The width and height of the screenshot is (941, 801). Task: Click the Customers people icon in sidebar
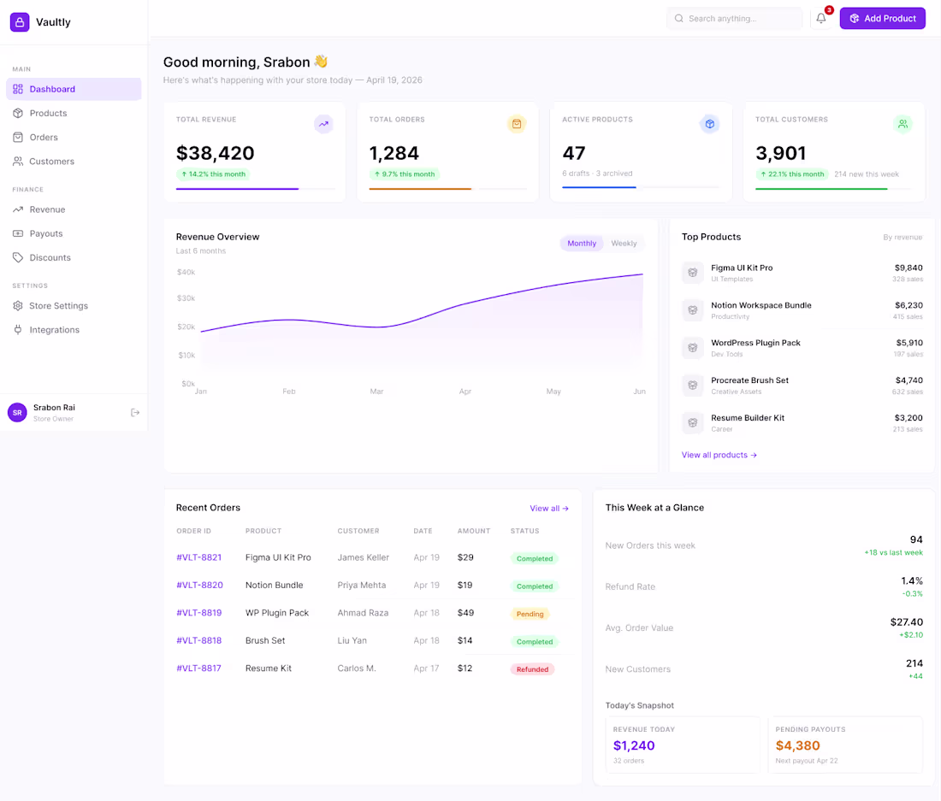18,162
